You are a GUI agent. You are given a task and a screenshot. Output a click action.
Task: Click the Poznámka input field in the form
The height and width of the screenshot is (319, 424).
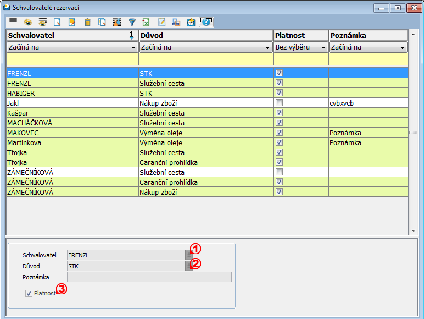tap(149, 277)
